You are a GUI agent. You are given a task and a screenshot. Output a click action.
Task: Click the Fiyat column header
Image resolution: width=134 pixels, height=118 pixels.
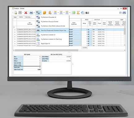(99, 23)
